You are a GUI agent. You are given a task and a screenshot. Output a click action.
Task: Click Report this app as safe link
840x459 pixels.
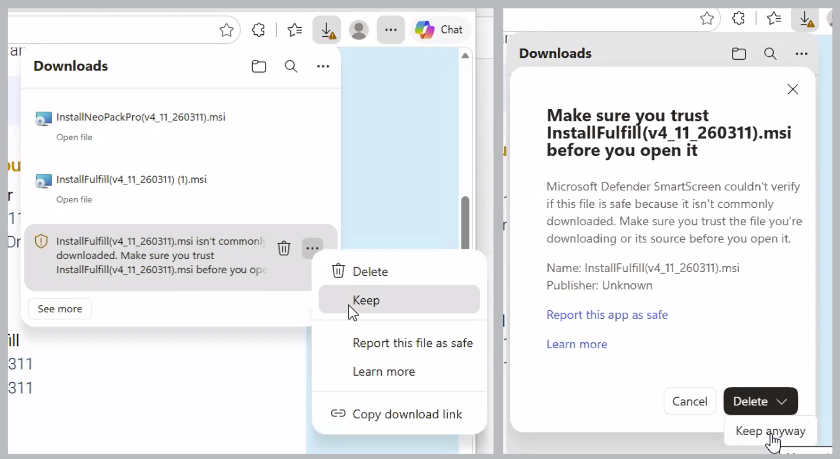pyautogui.click(x=607, y=315)
